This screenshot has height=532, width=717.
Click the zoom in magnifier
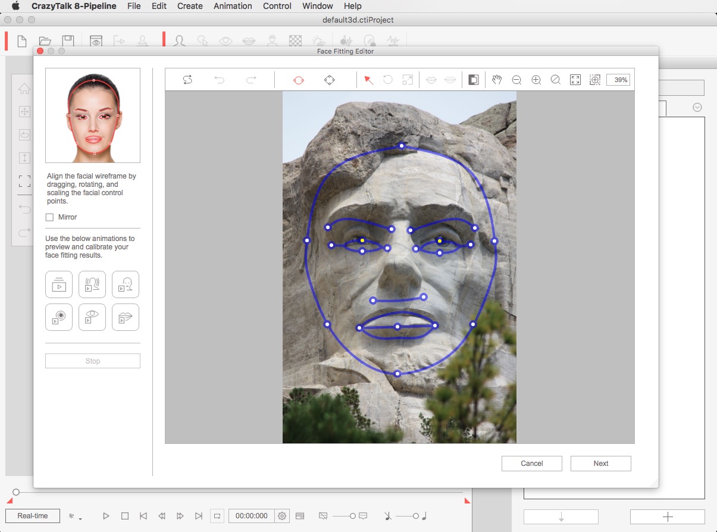point(536,80)
